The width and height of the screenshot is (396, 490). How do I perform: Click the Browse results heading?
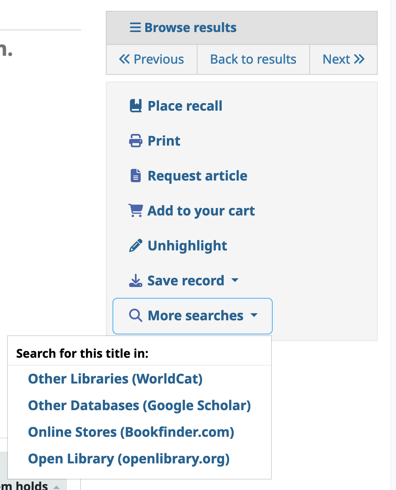[x=191, y=28]
